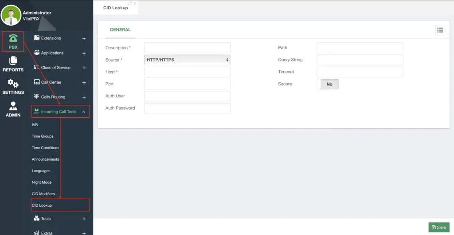
Task: Open the Source HTTP/HTTPS dropdown
Action: tap(187, 60)
